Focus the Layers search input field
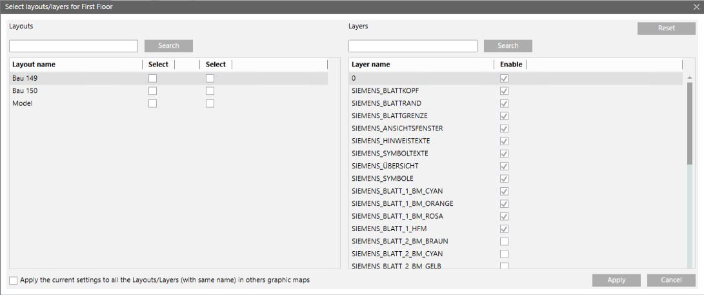The image size is (704, 295). pyautogui.click(x=413, y=46)
